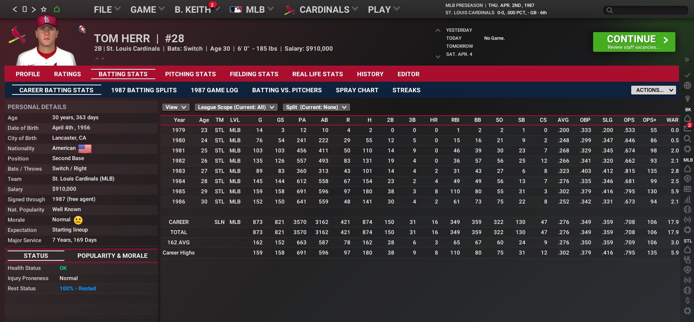Sort table by the WAR column header

pyautogui.click(x=672, y=120)
